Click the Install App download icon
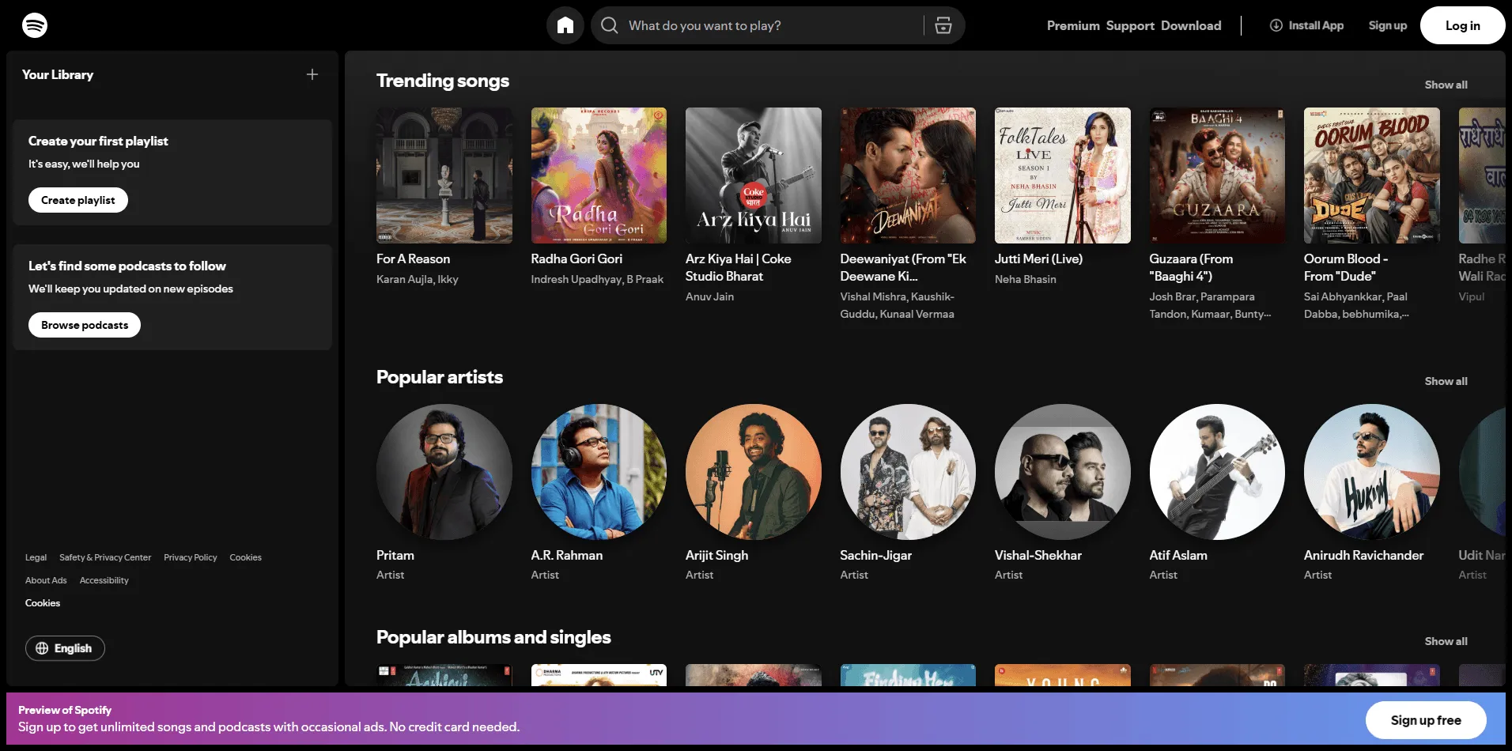 (1276, 25)
